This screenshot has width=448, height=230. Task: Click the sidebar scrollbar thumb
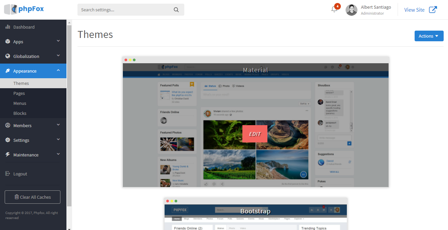69,116
